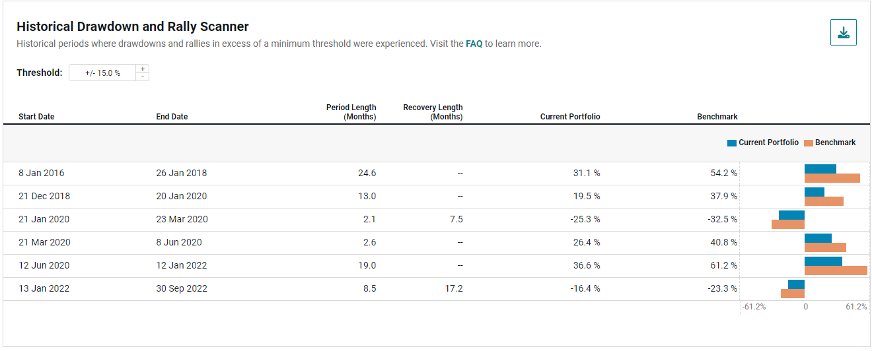This screenshot has width=872, height=351.
Task: Click the -25.3 % current portfolio value
Action: 585,219
